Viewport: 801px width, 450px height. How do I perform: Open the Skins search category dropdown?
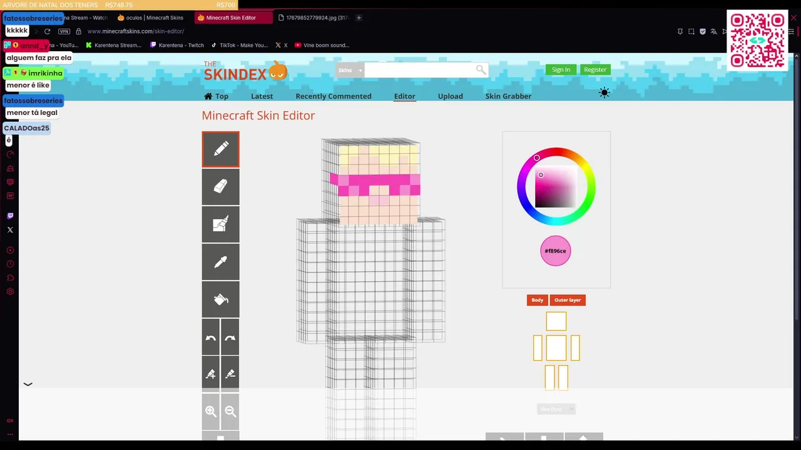click(350, 70)
